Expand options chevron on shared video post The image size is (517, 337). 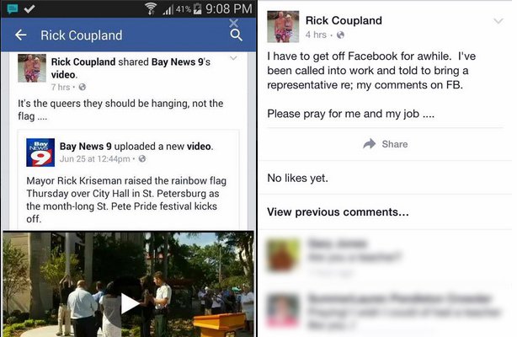(233, 58)
